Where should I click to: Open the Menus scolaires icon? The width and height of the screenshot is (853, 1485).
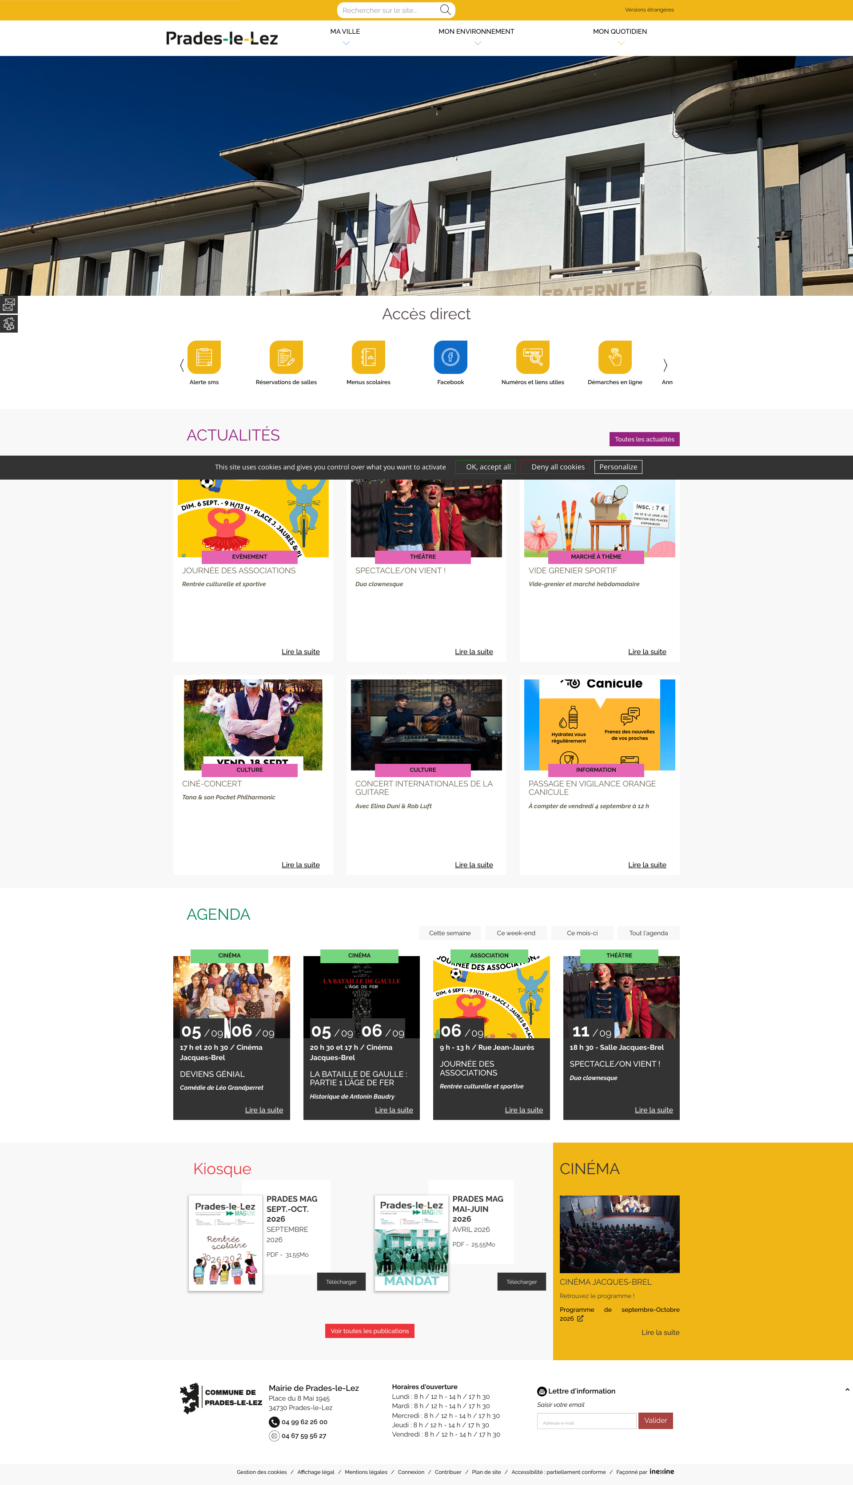368,357
